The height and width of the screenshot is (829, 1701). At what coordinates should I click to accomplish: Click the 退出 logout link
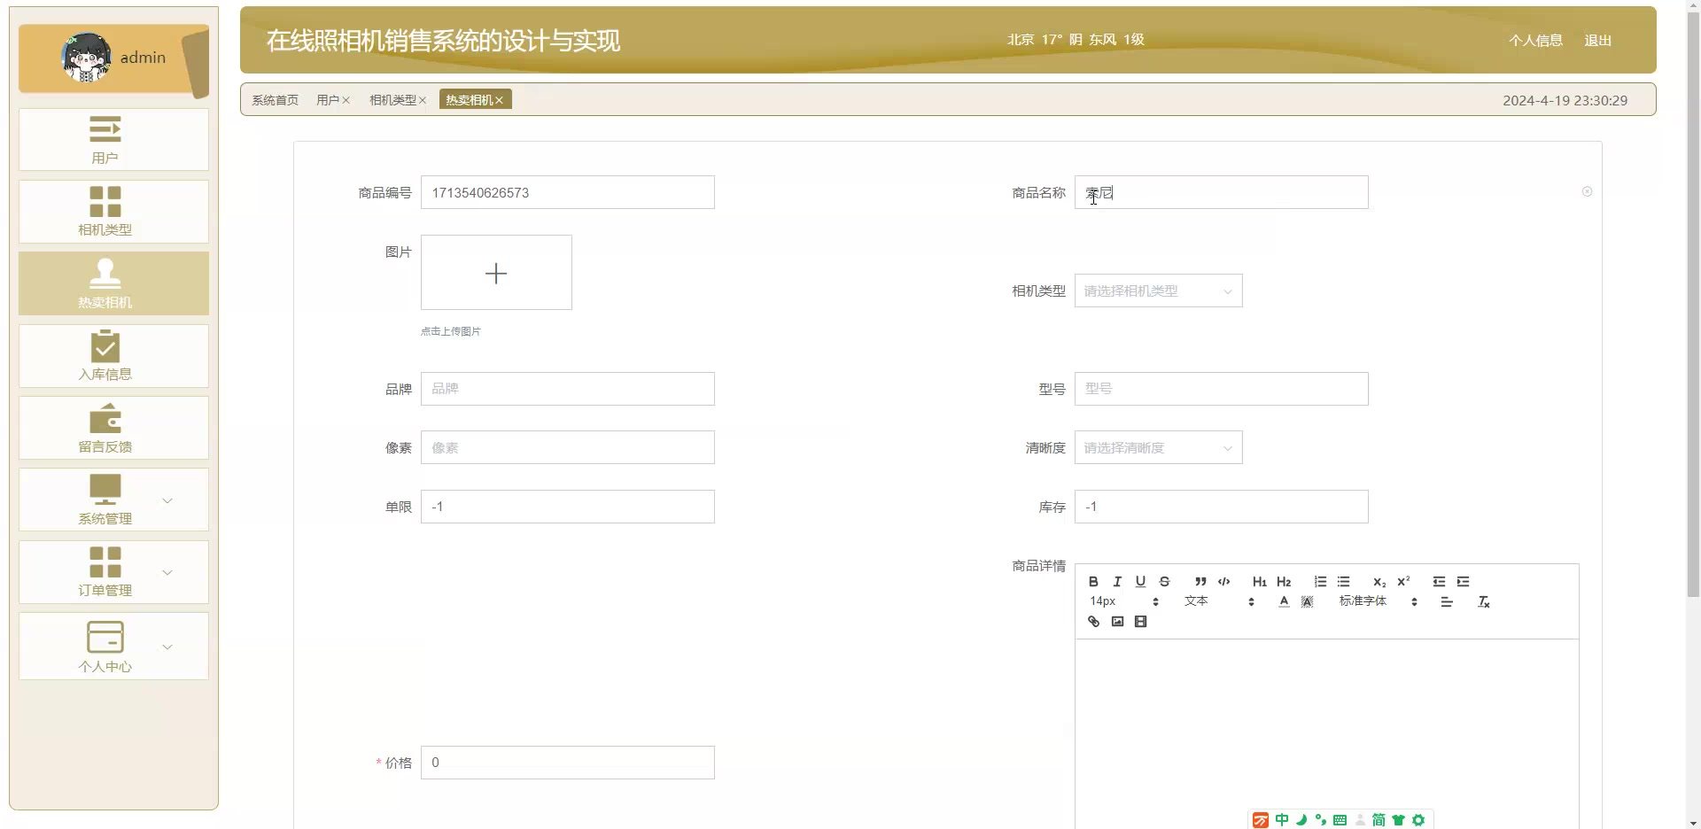pyautogui.click(x=1596, y=41)
